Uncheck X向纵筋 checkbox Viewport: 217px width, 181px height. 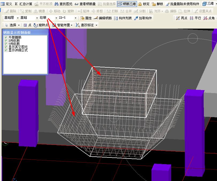click(x=6, y=41)
